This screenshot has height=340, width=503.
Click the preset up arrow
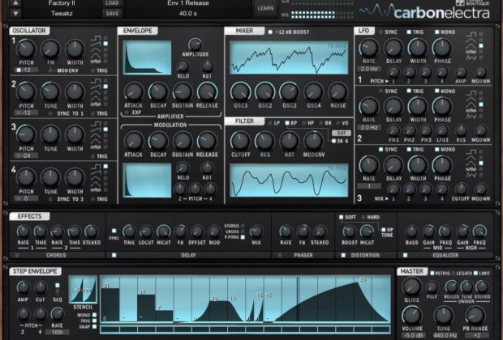click(15, 3)
